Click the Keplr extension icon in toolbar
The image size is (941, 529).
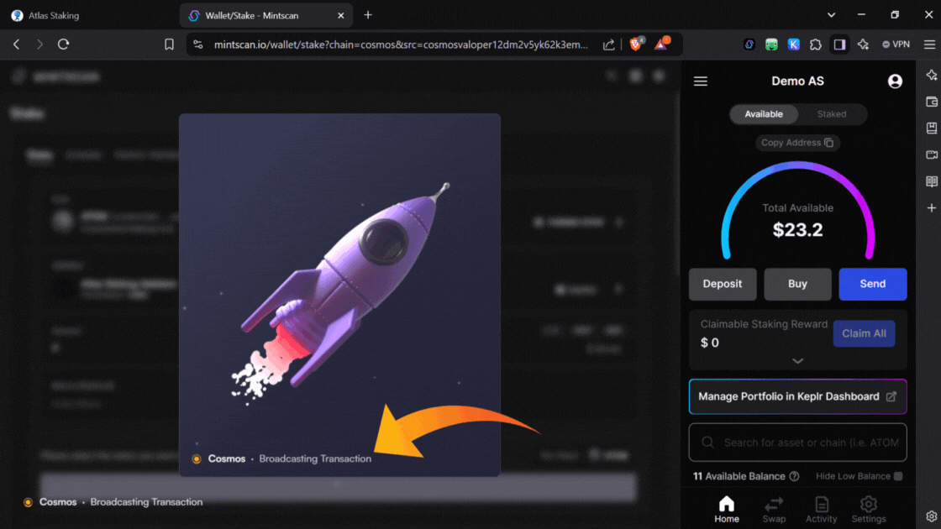coord(794,45)
